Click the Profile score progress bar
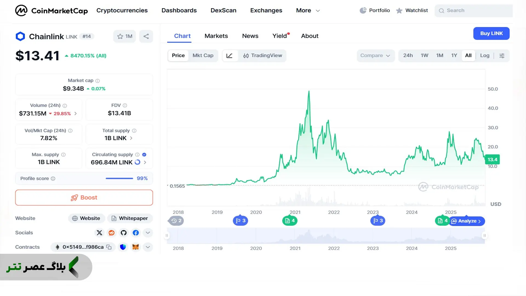The image size is (526, 296). (x=119, y=178)
